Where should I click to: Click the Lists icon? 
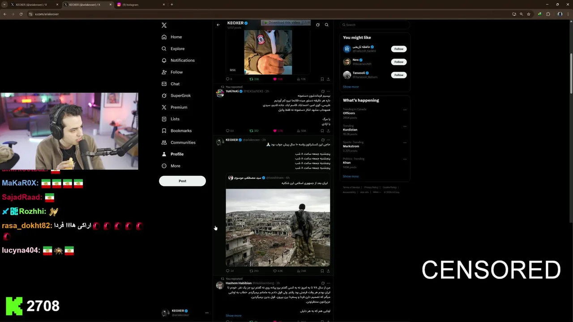tap(164, 119)
